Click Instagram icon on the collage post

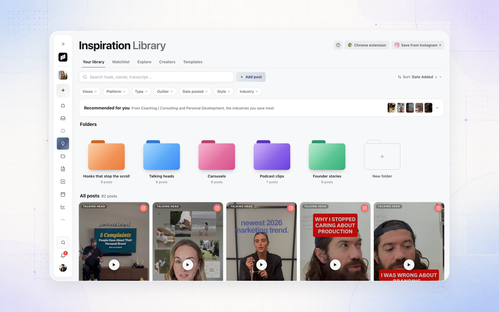point(217,208)
